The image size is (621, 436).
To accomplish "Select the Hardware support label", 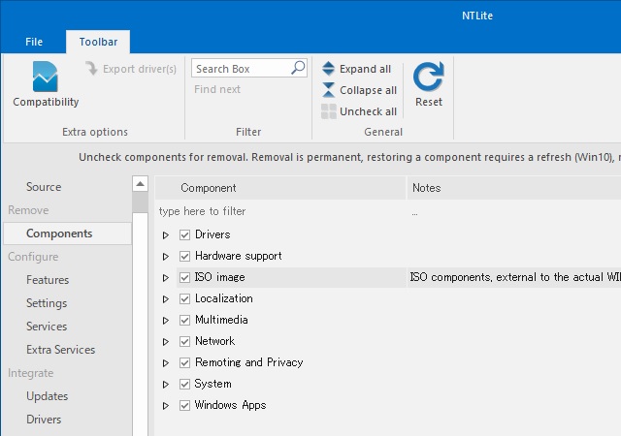I will click(238, 256).
